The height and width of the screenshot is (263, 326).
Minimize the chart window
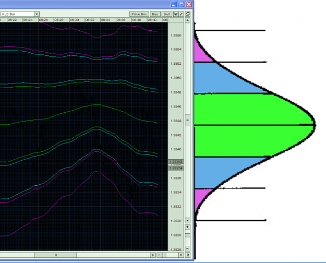174,4
